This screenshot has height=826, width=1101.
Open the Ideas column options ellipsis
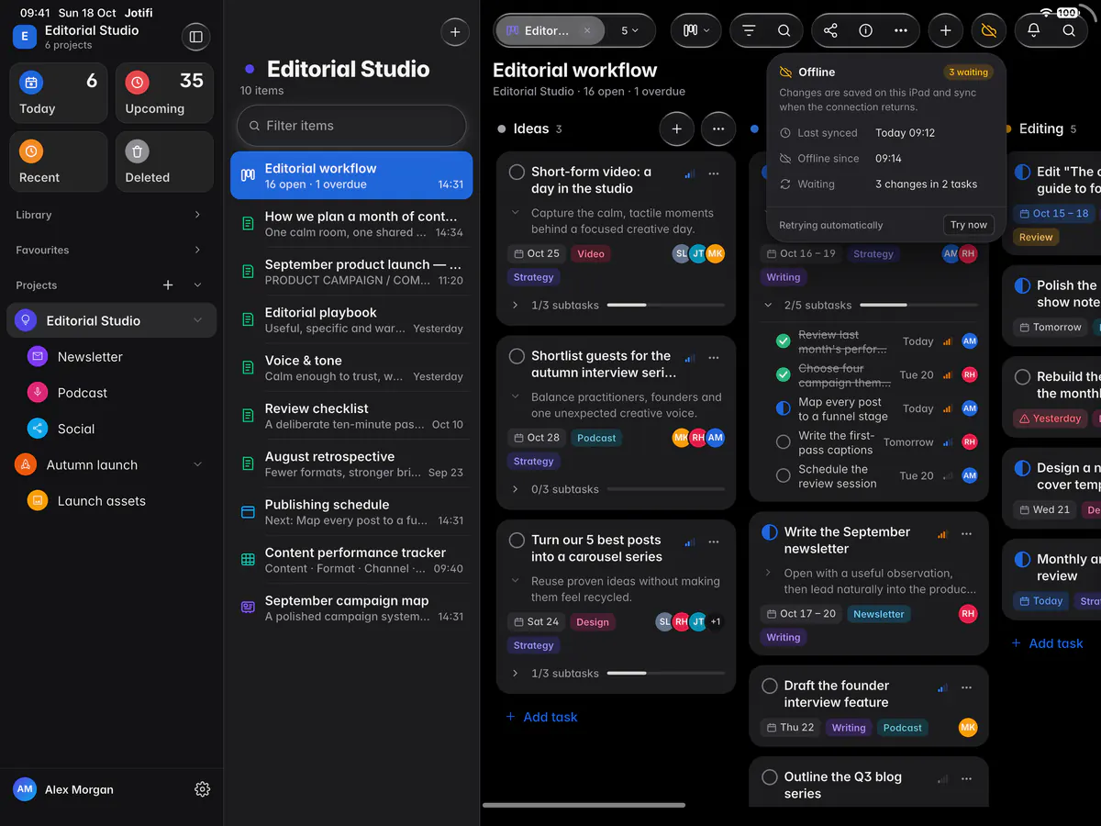coord(718,129)
